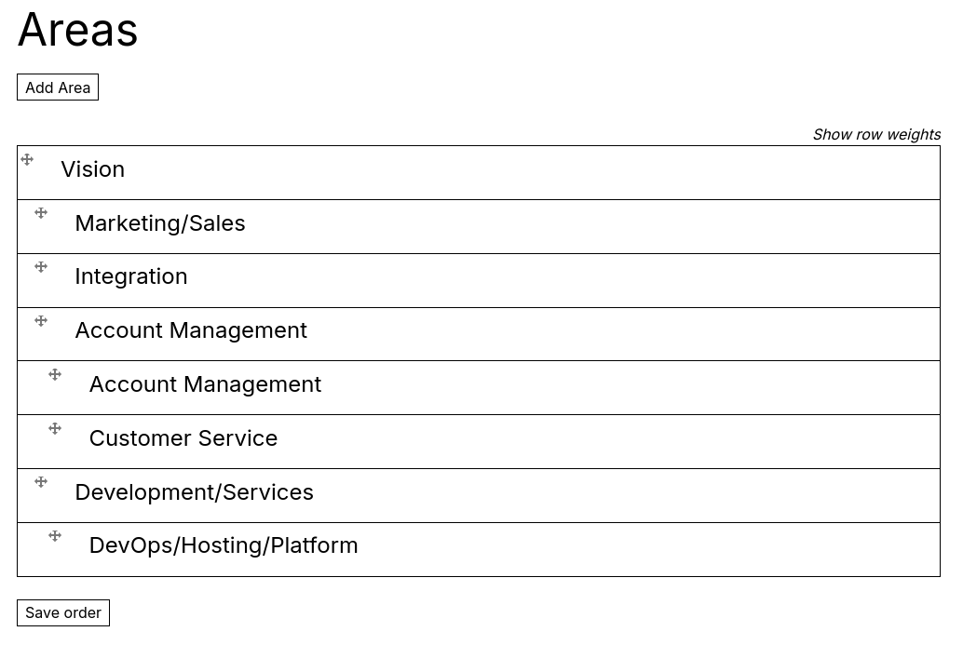
Task: Click the top-level Account Management label
Action: click(191, 330)
